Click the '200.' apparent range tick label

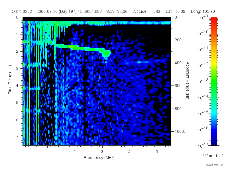[x=179, y=40]
